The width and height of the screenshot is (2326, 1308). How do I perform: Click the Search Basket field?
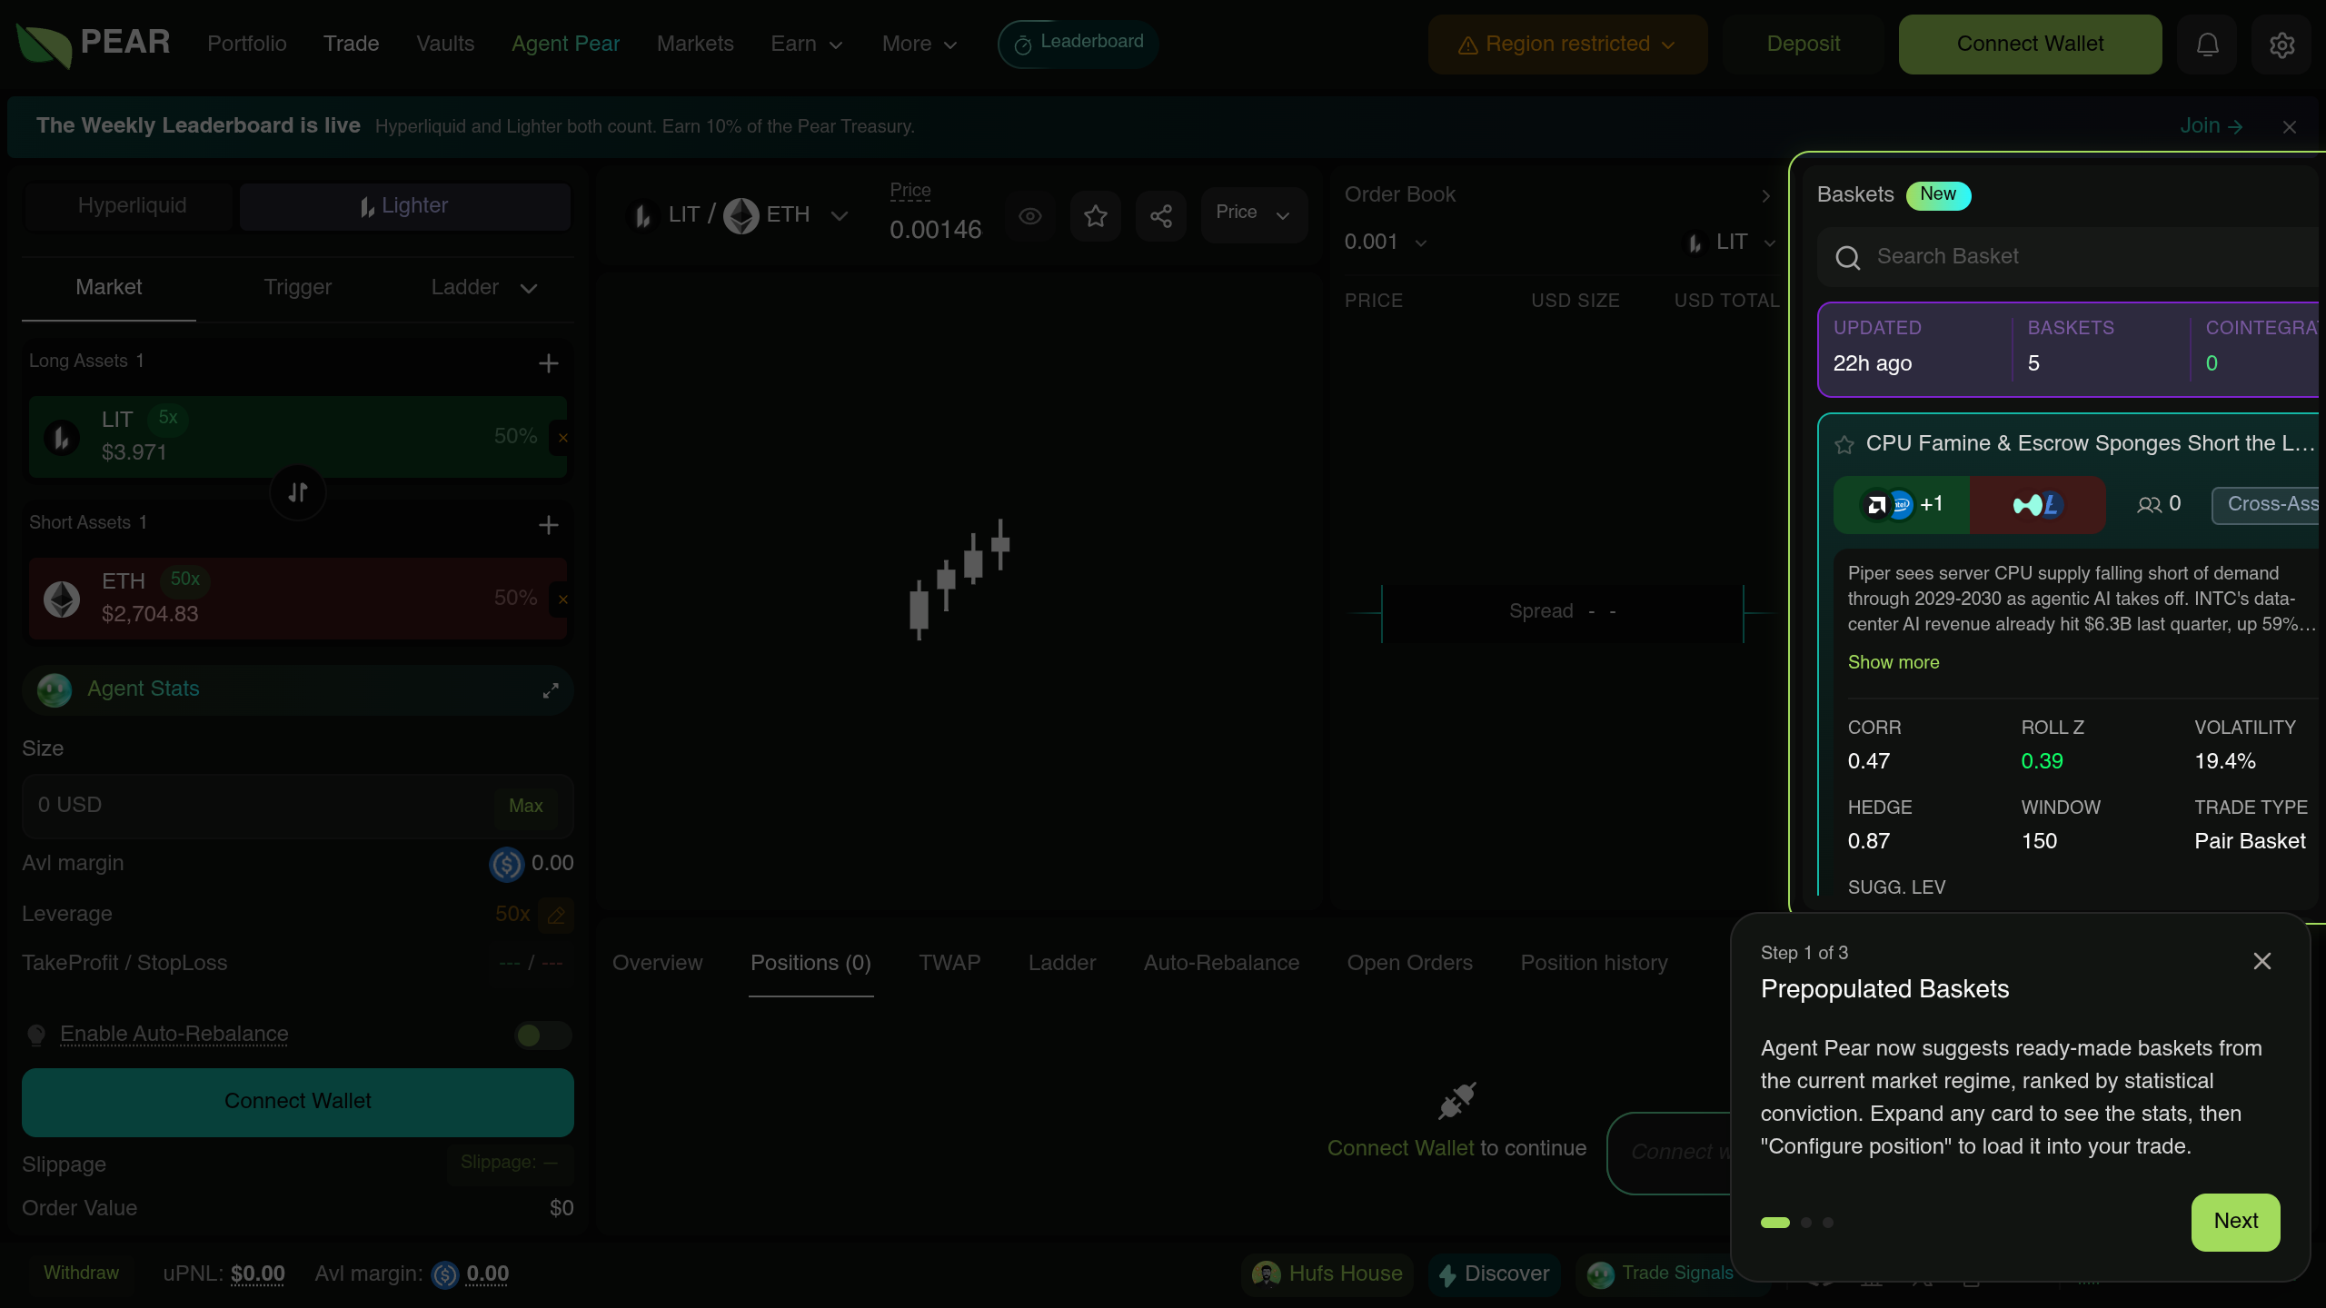[2070, 257]
